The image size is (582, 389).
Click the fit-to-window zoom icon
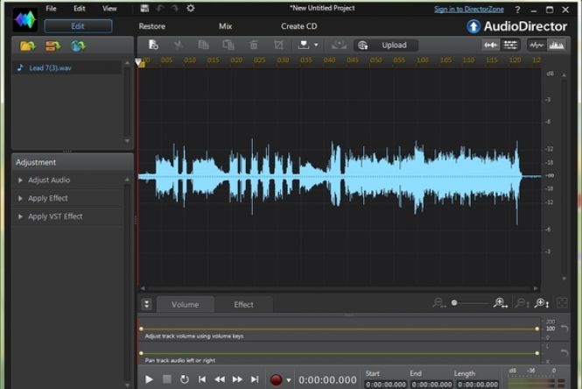point(563,303)
